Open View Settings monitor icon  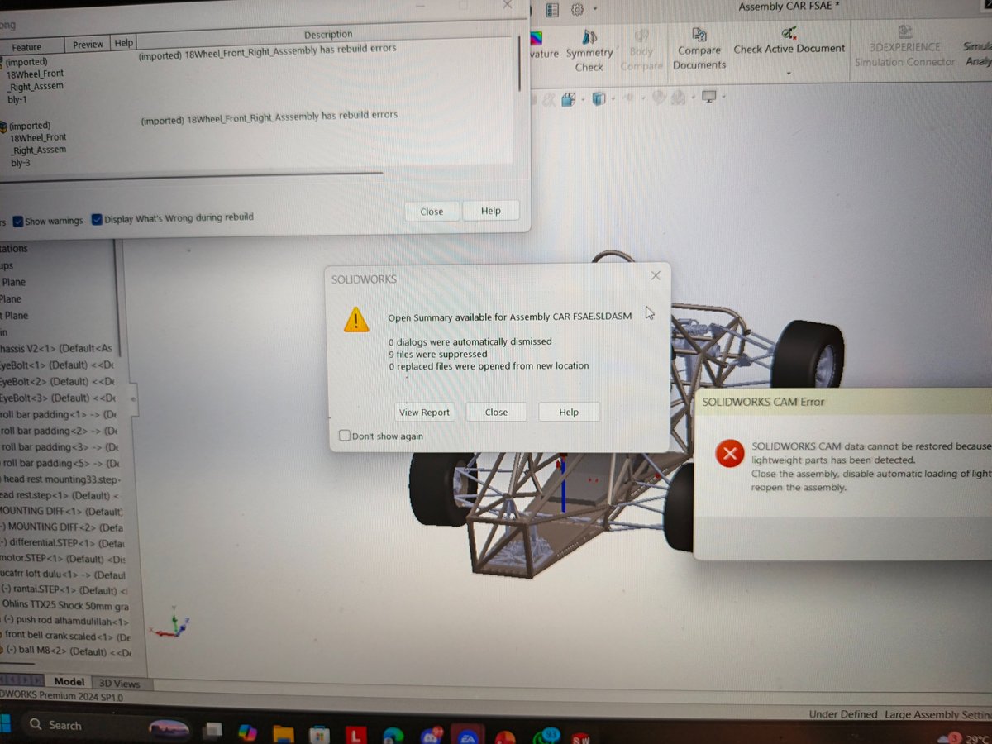click(708, 98)
